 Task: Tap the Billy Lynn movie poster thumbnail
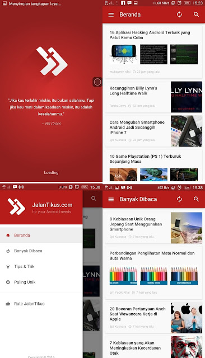pyautogui.click(x=187, y=97)
